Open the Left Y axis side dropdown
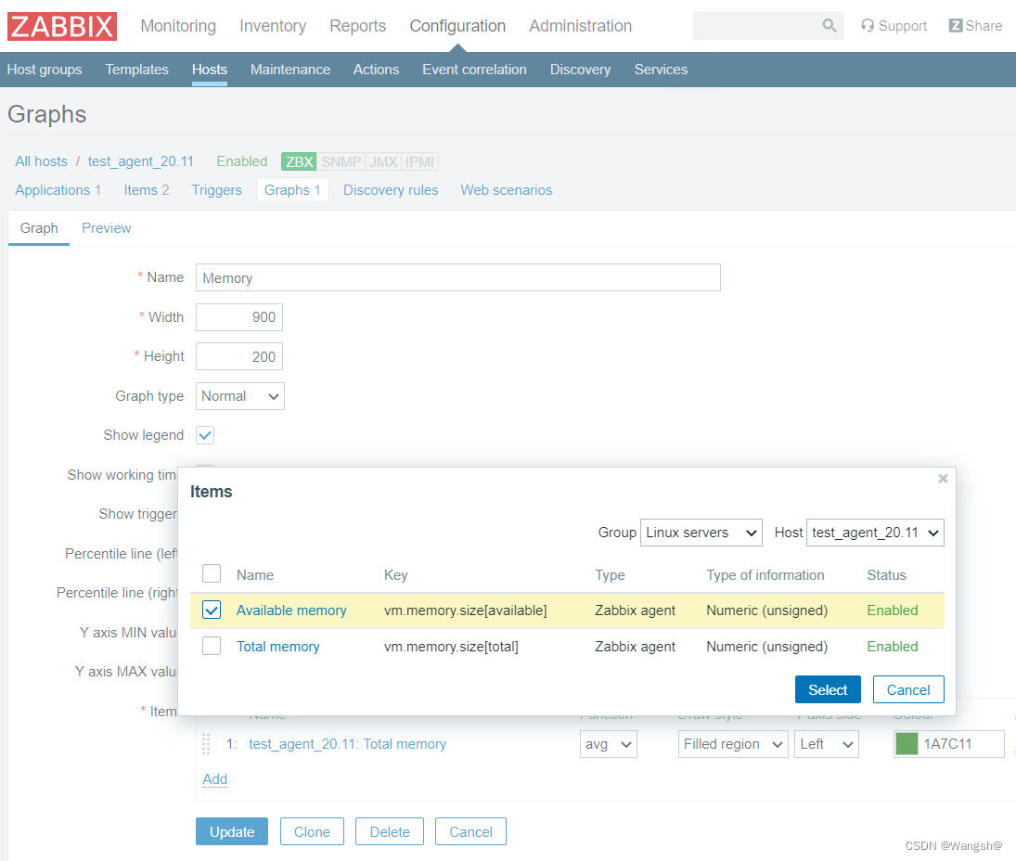 pos(826,744)
